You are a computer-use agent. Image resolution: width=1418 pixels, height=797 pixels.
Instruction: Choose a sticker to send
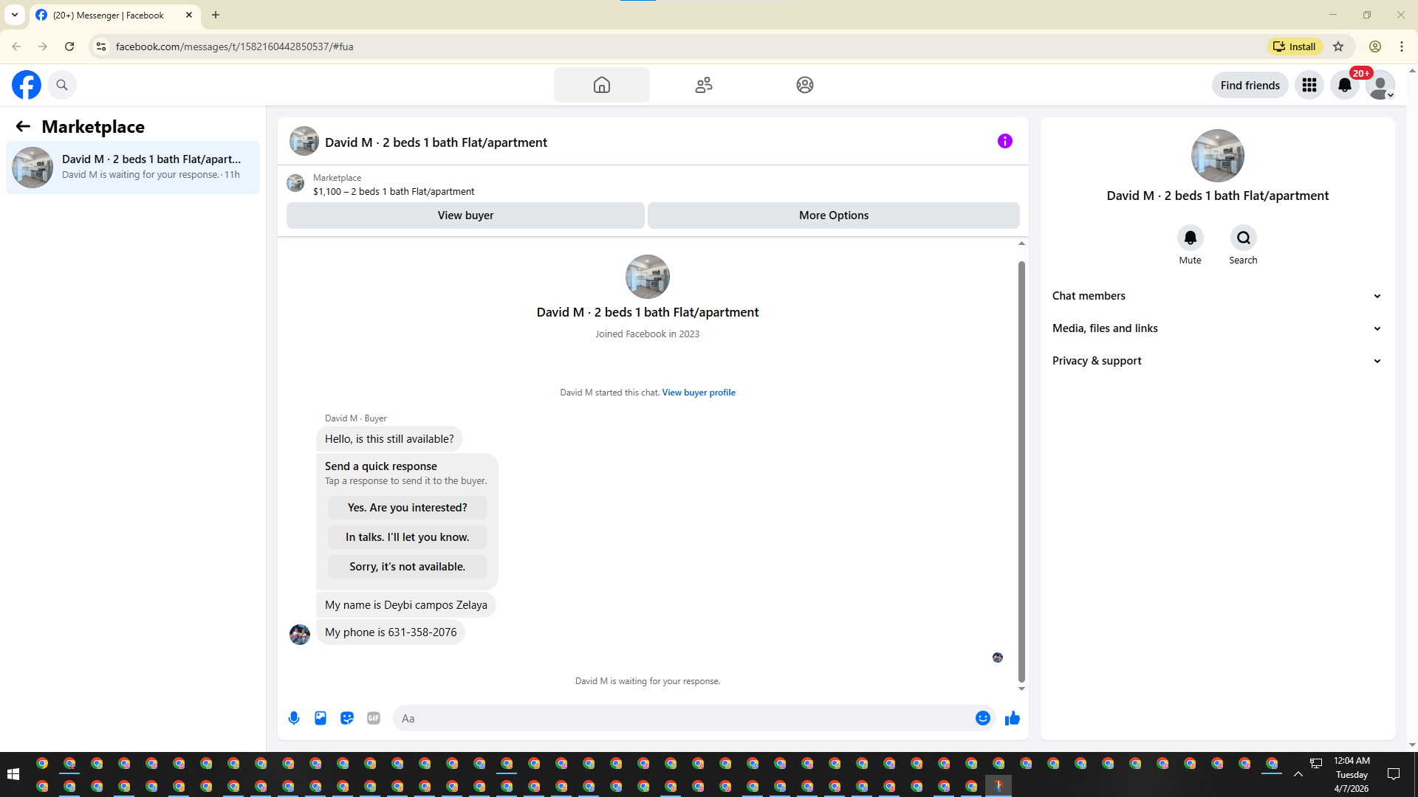(x=347, y=718)
